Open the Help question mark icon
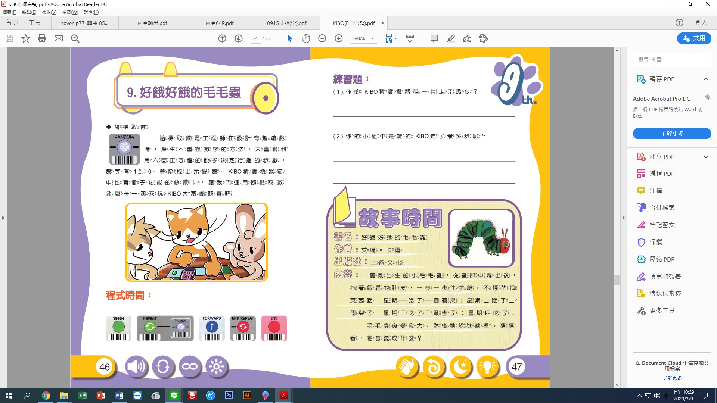The height and width of the screenshot is (403, 717). 679,23
